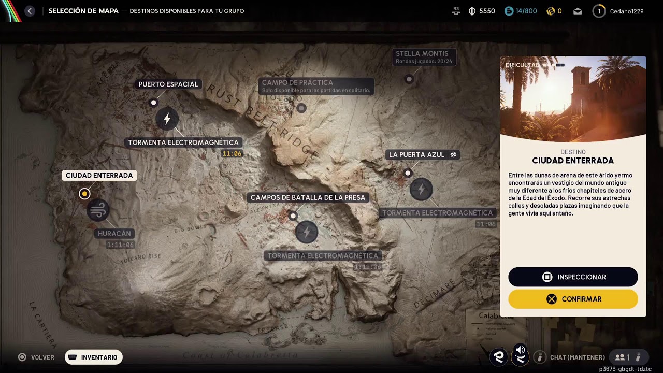This screenshot has height=373, width=663.
Task: Click the emote icon left of the speaker
Action: click(499, 357)
